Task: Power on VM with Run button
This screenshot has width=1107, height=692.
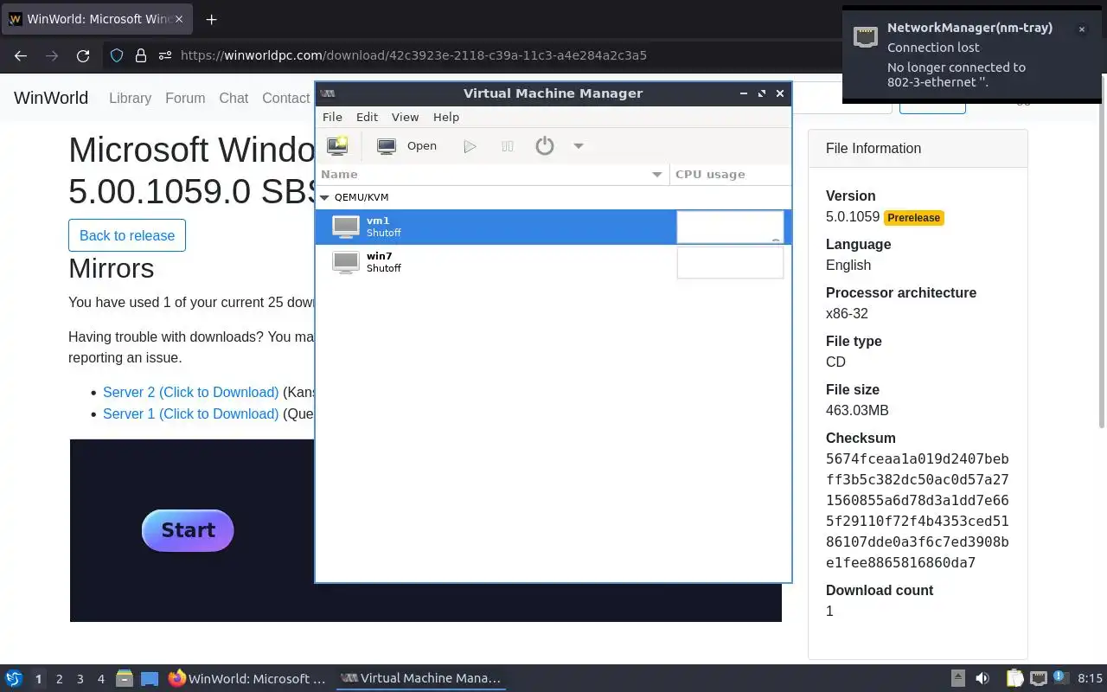Action: (470, 146)
